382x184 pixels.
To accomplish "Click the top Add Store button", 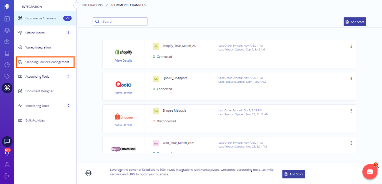I will (x=355, y=22).
